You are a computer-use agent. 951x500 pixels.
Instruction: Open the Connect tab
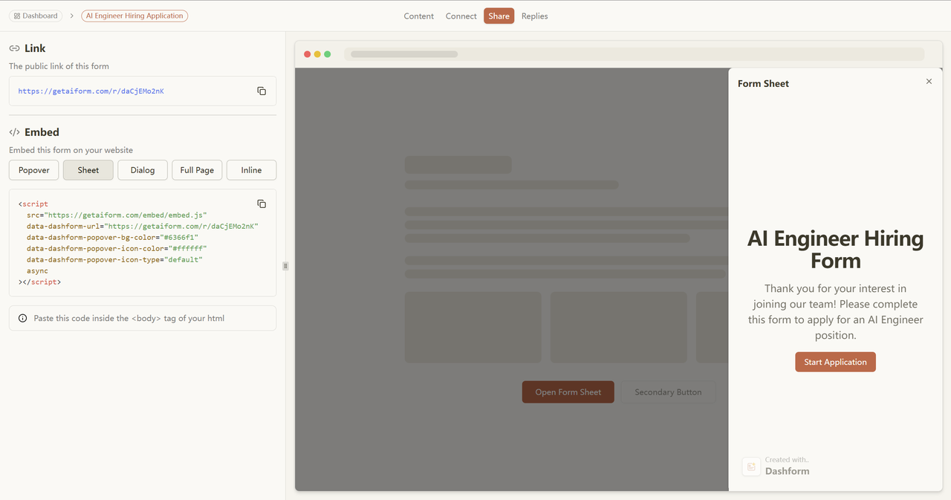click(x=461, y=16)
